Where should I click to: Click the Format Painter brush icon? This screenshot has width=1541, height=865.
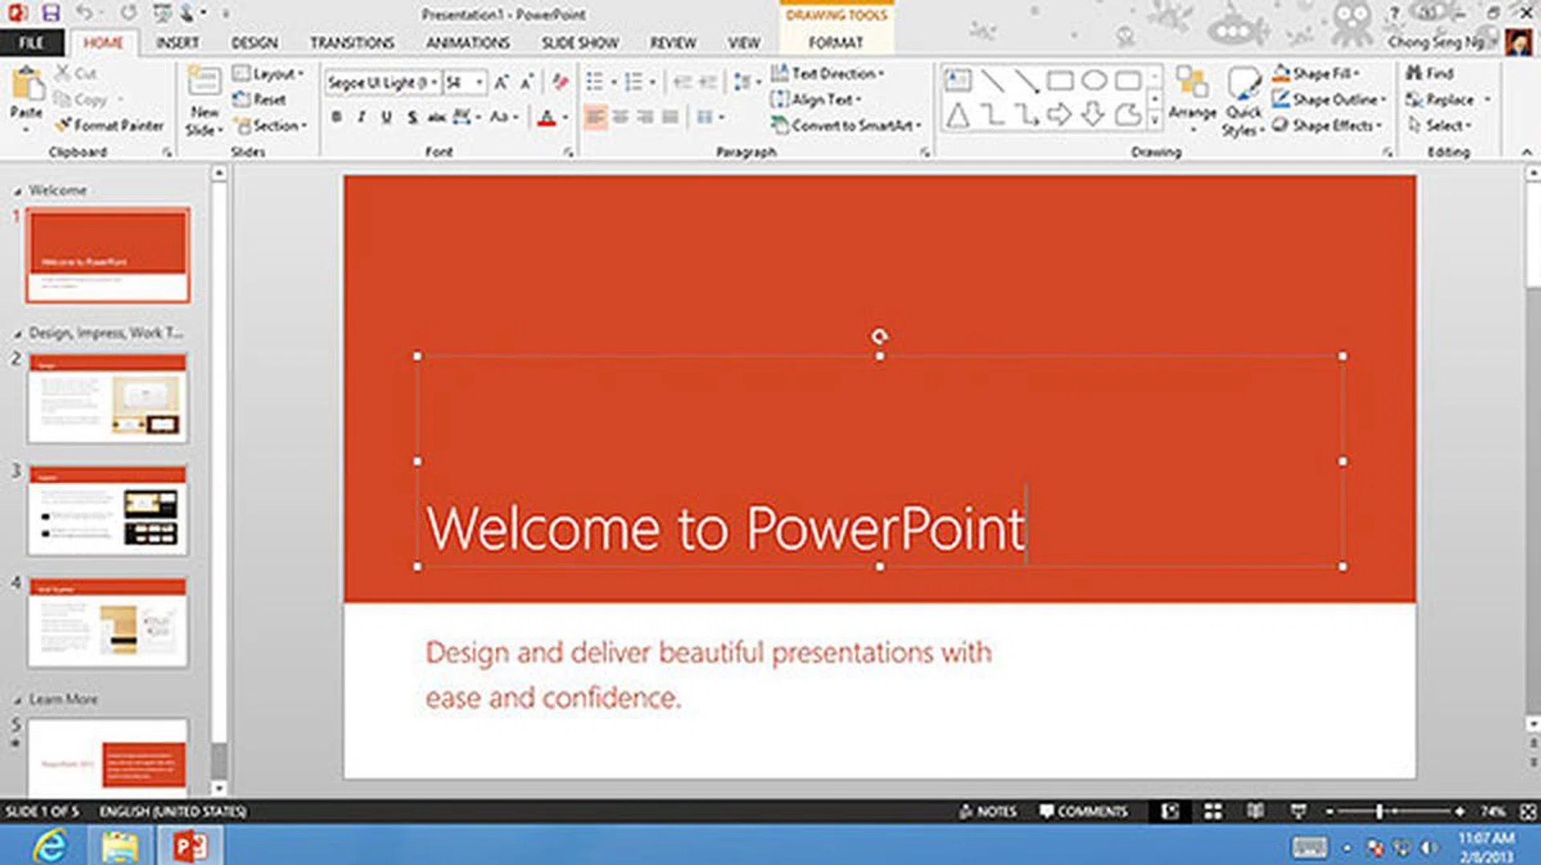[x=64, y=125]
